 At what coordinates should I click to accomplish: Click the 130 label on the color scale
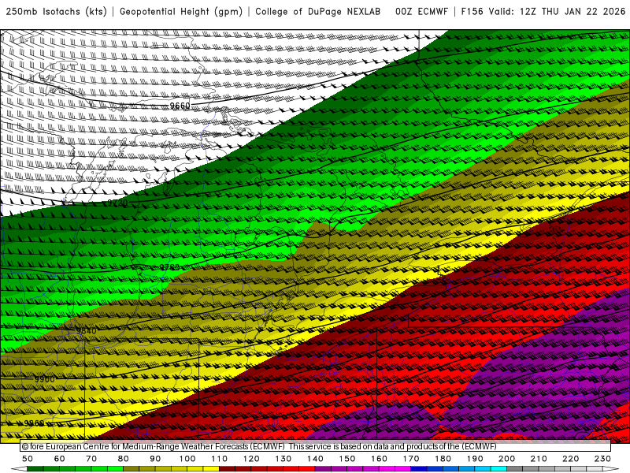(x=283, y=459)
